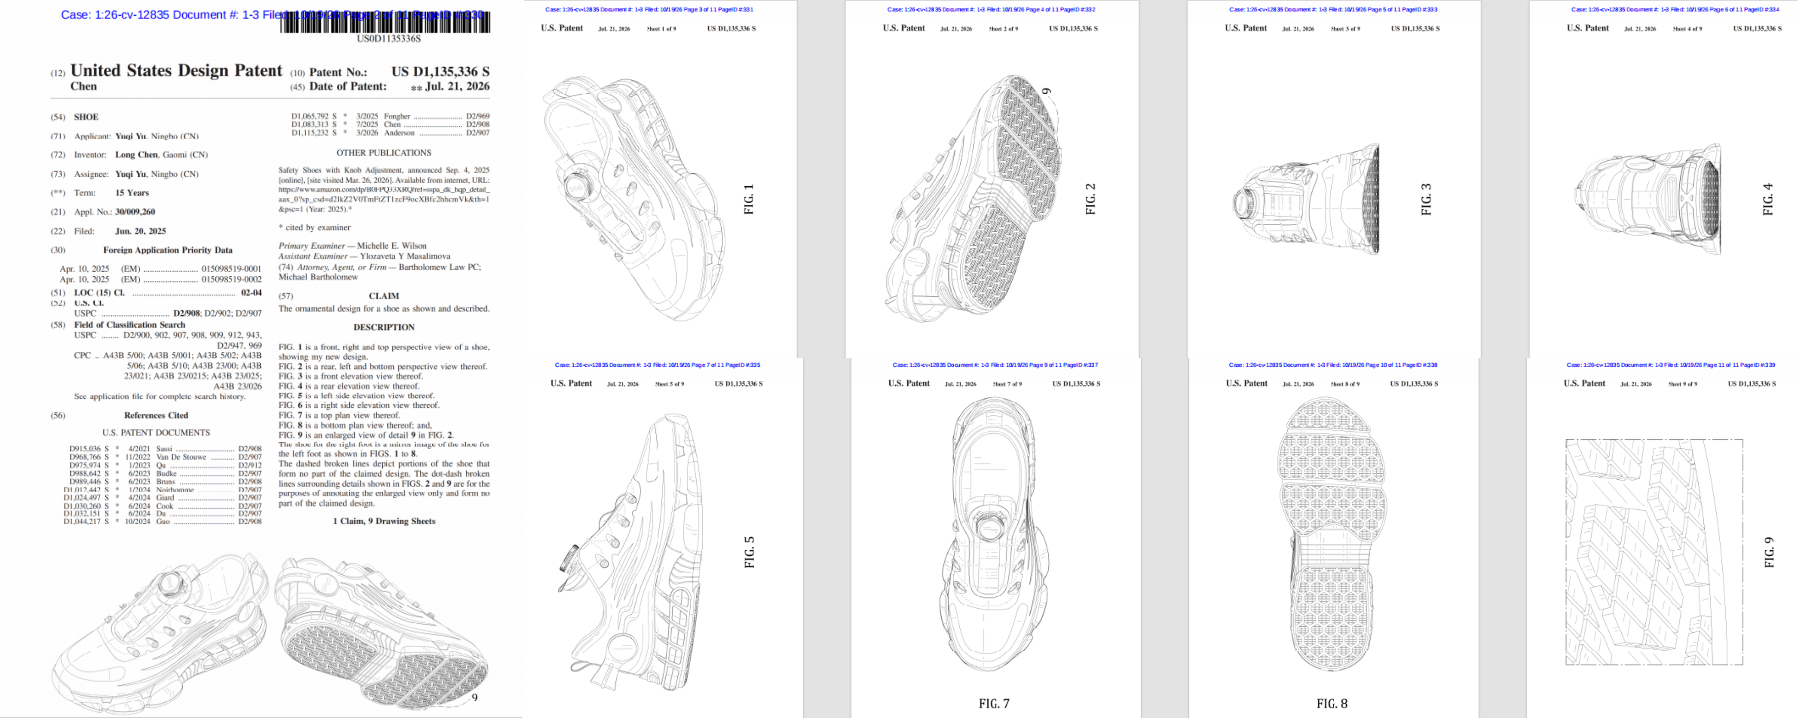Select the United States Design Patent title

[177, 70]
